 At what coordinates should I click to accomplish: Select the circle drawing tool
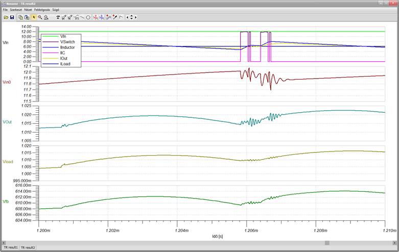tap(88, 17)
